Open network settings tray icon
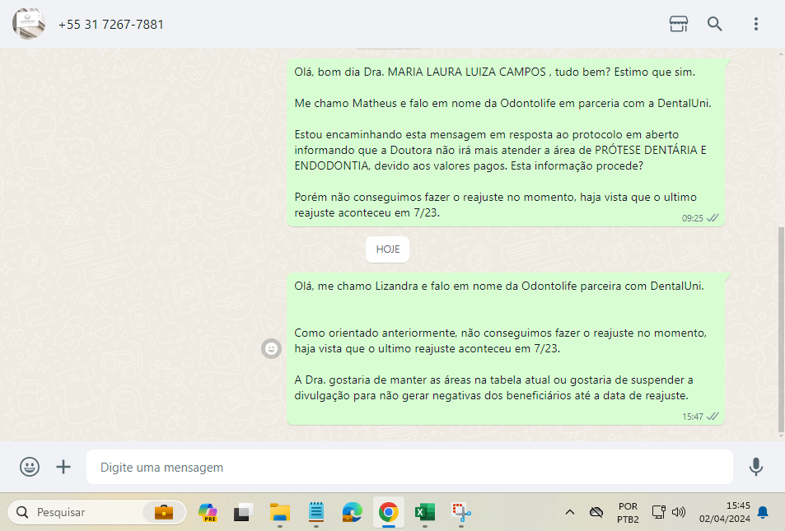 click(x=658, y=512)
